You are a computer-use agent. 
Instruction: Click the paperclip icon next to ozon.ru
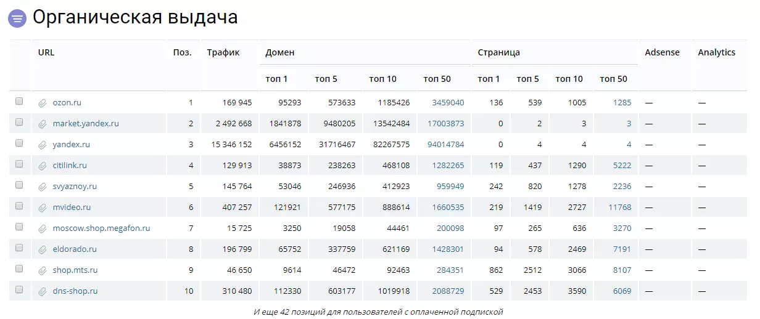coord(43,103)
